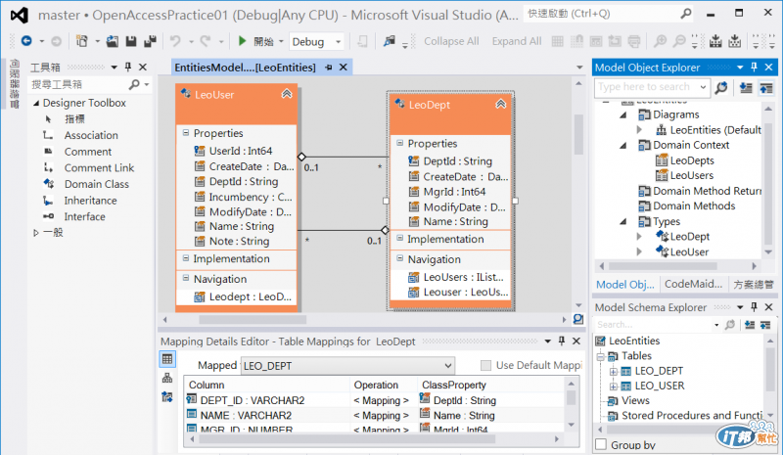Switch to the EntitiesModel [LeoEntities] document tab
Viewport: 783px width, 455px height.
coord(246,67)
